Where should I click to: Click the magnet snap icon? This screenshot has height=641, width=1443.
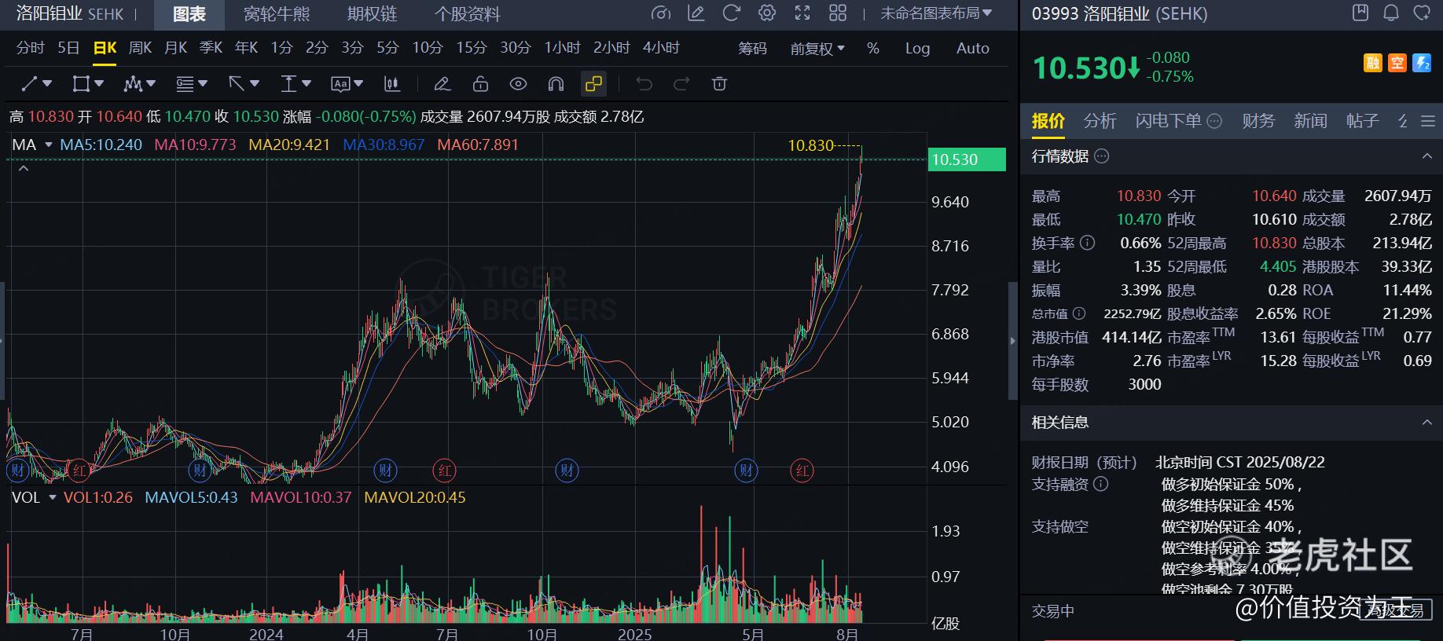click(x=556, y=84)
